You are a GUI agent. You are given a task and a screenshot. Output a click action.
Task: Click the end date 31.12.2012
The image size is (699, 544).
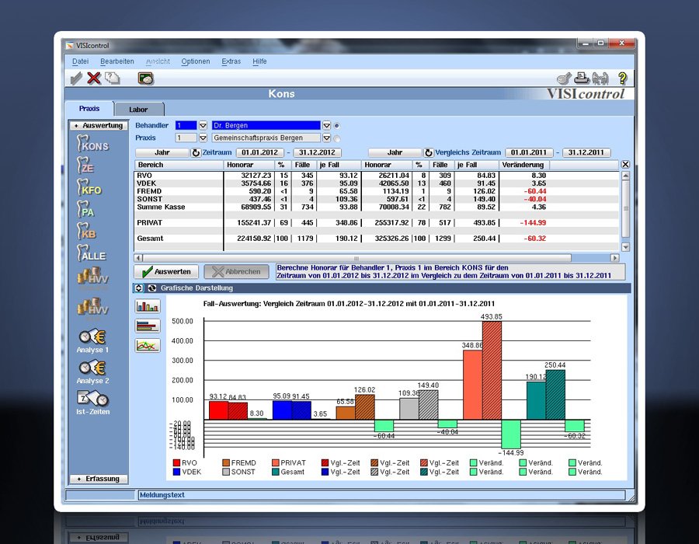coord(317,152)
